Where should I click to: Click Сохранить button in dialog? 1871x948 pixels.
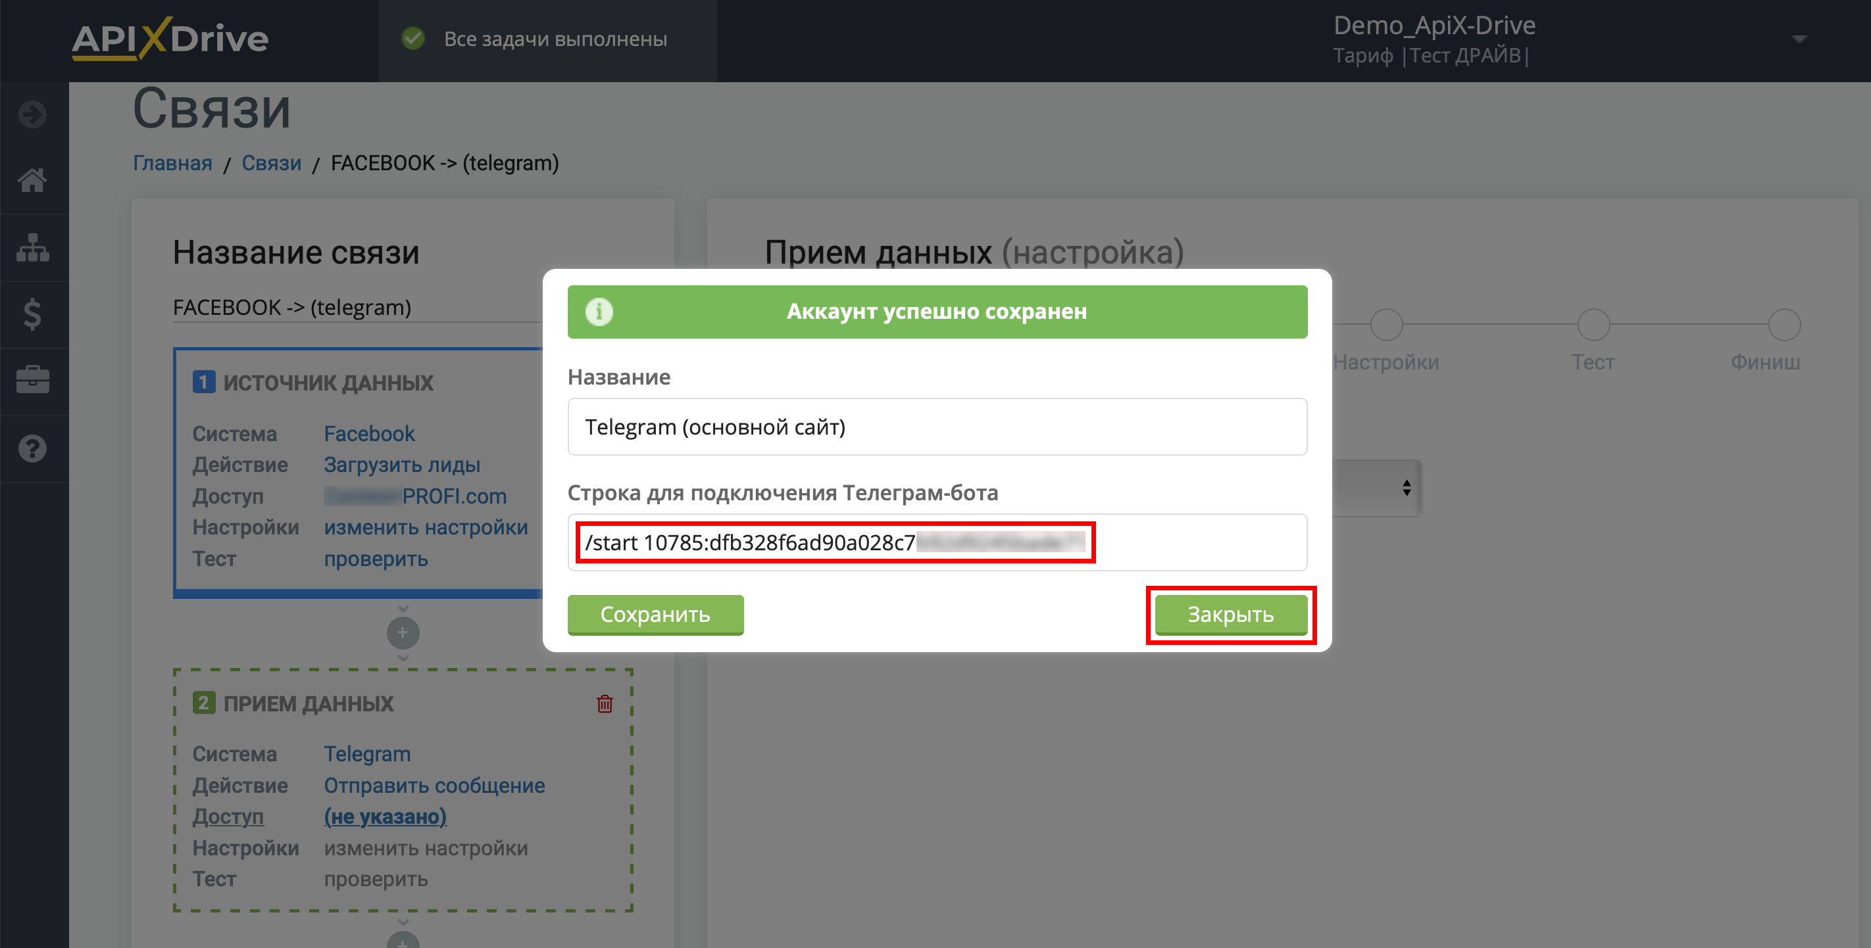pos(655,614)
